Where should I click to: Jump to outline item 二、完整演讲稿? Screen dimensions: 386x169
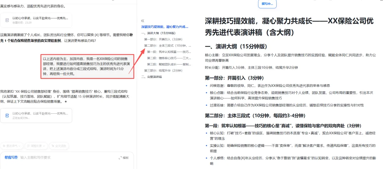pyautogui.click(x=152, y=77)
